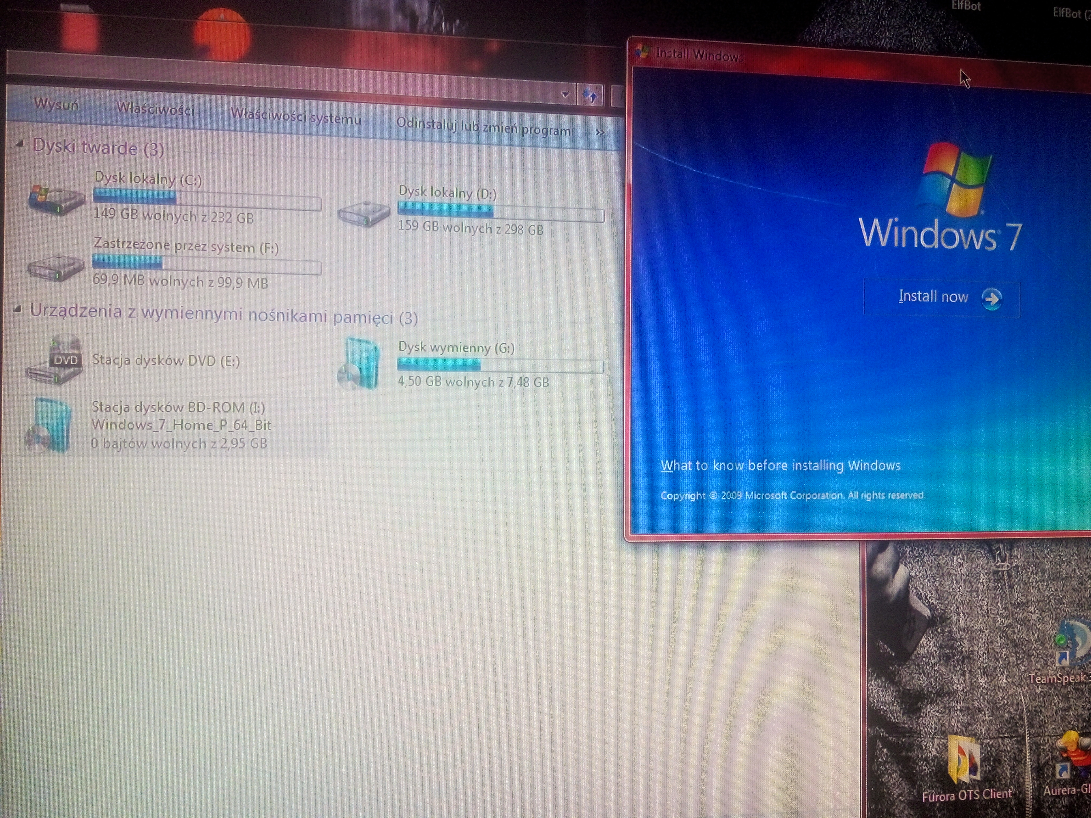
Task: Select the BD-ROM drive (I:) icon
Action: pyautogui.click(x=48, y=425)
